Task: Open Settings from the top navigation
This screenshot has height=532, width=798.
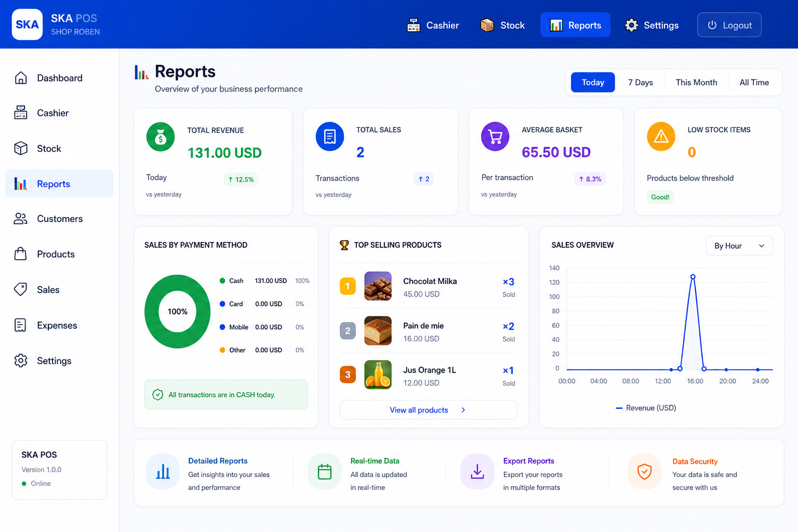Action: [x=652, y=25]
